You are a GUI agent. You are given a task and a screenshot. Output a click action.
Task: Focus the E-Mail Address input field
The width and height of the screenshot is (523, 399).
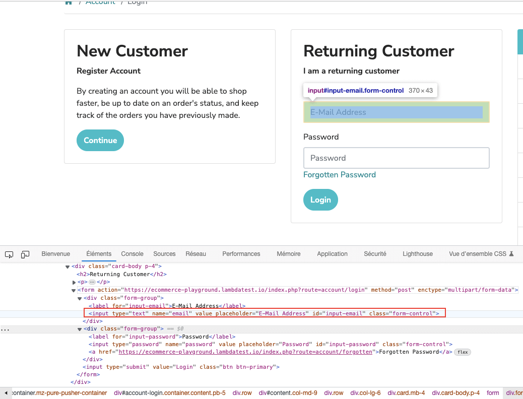pos(396,112)
